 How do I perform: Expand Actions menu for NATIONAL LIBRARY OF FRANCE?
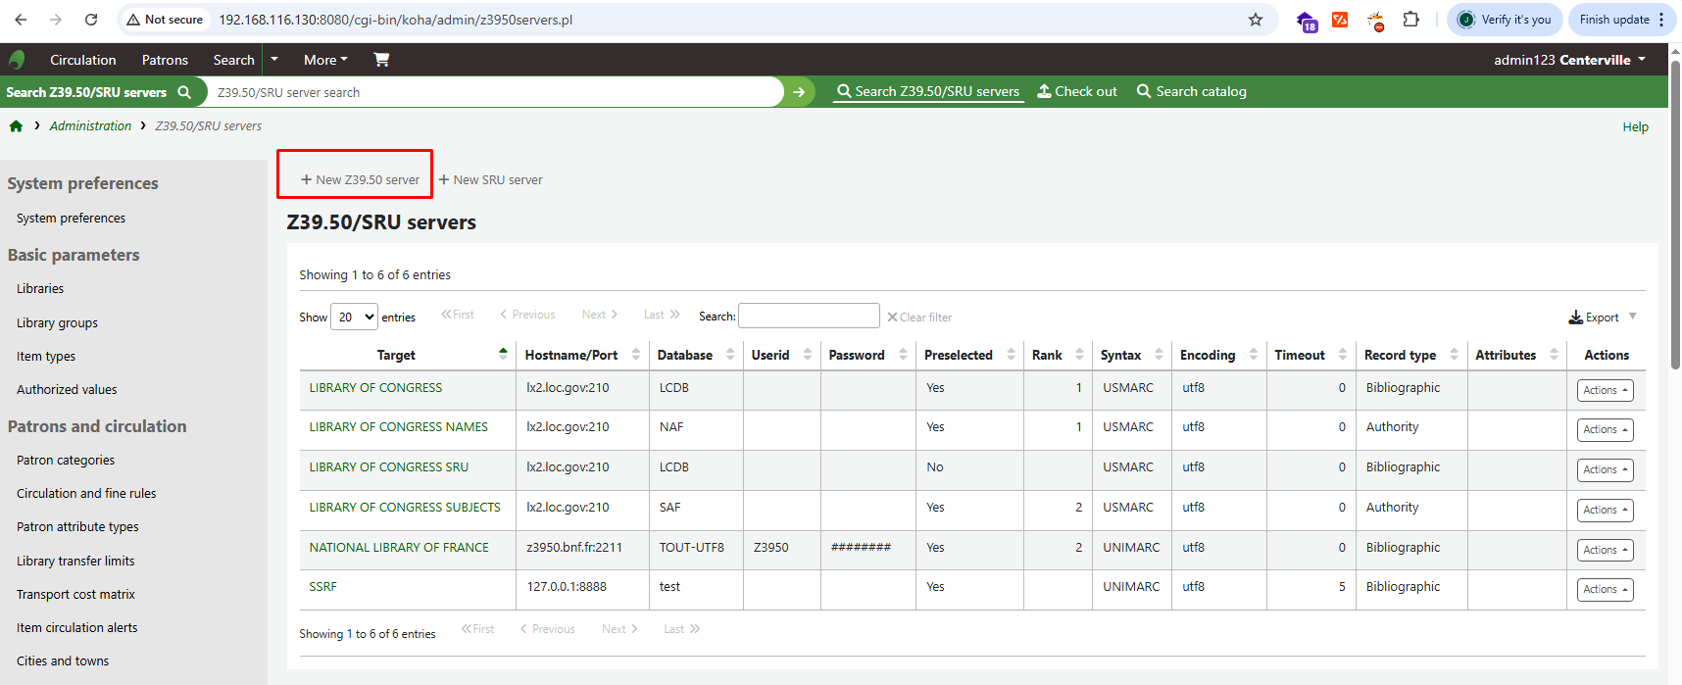click(x=1605, y=550)
